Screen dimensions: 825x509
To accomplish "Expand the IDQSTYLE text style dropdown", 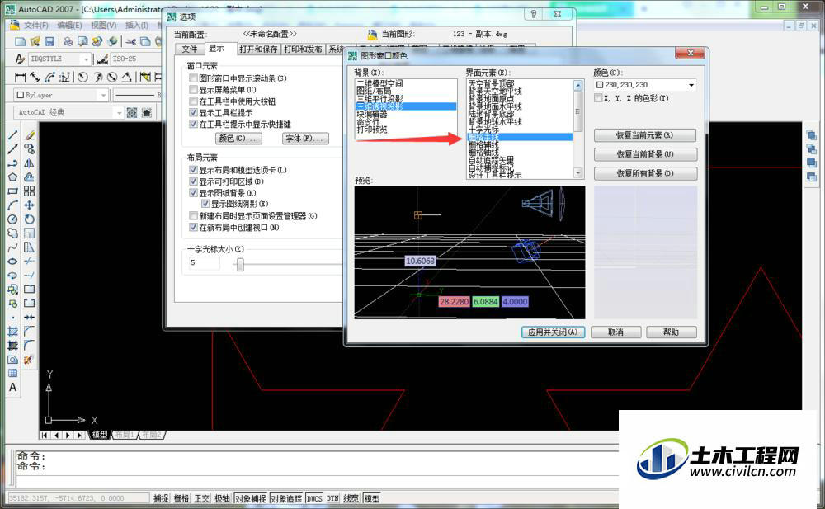I will pos(87,59).
